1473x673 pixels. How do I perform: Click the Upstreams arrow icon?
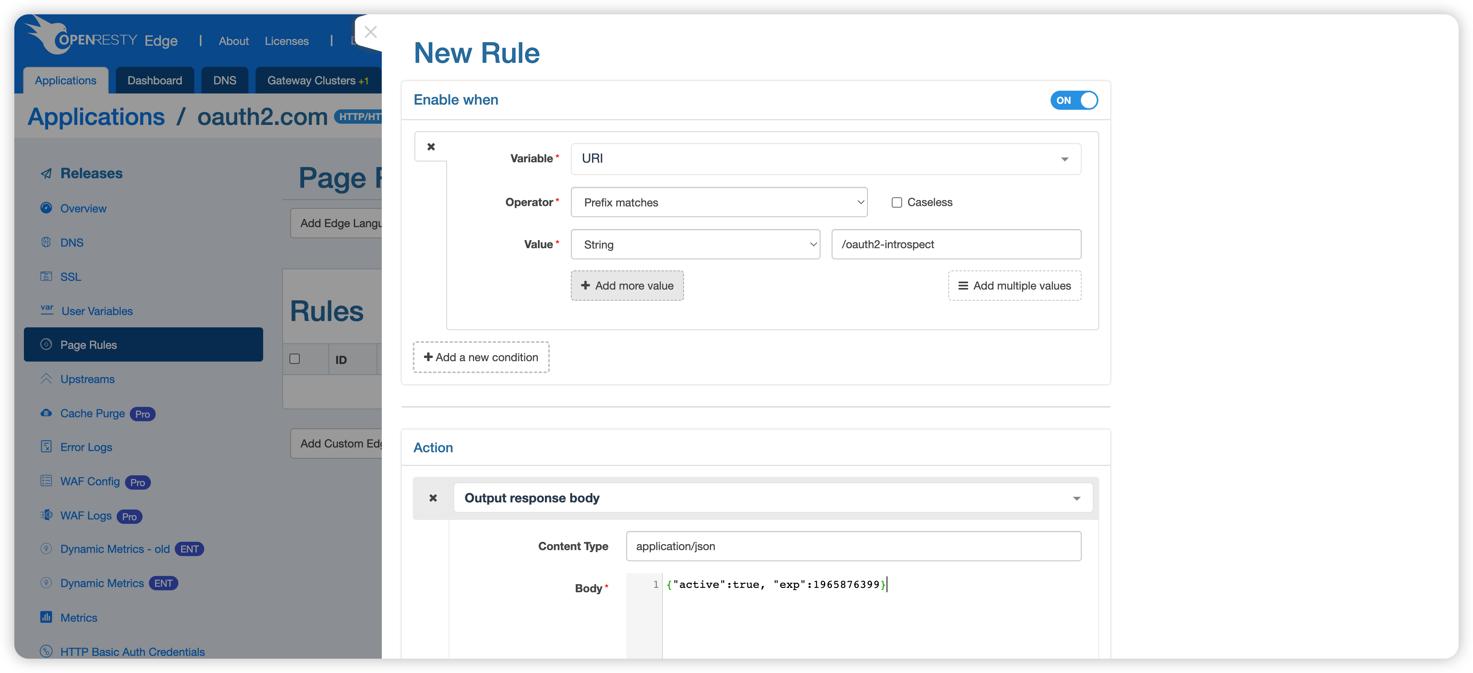click(x=46, y=379)
